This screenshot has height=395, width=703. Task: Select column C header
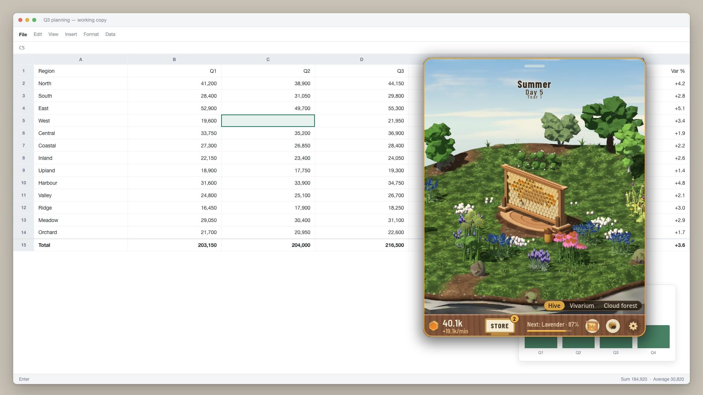(x=268, y=59)
